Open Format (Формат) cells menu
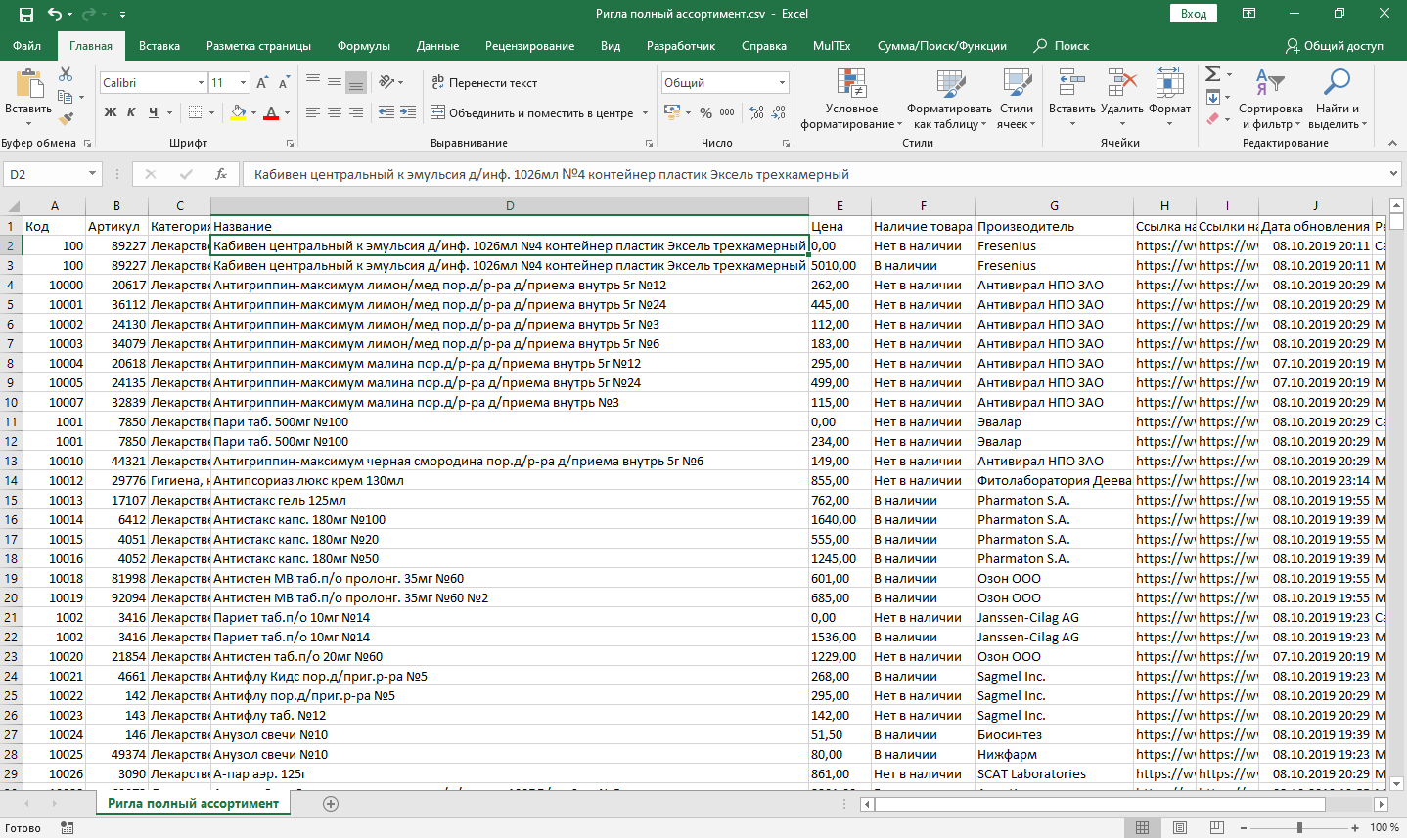Image resolution: width=1407 pixels, height=838 pixels. click(1170, 99)
